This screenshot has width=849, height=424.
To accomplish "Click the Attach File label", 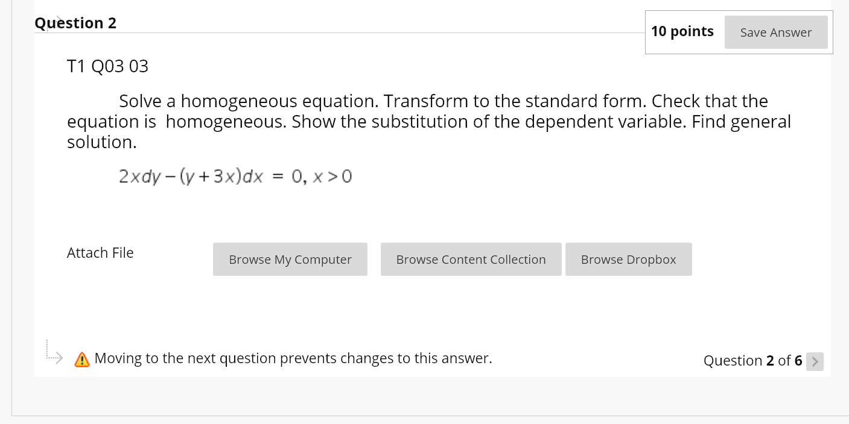I will (x=100, y=253).
